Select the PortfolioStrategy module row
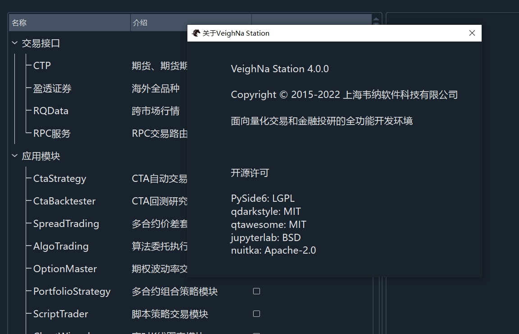This screenshot has width=519, height=334. pyautogui.click(x=72, y=292)
